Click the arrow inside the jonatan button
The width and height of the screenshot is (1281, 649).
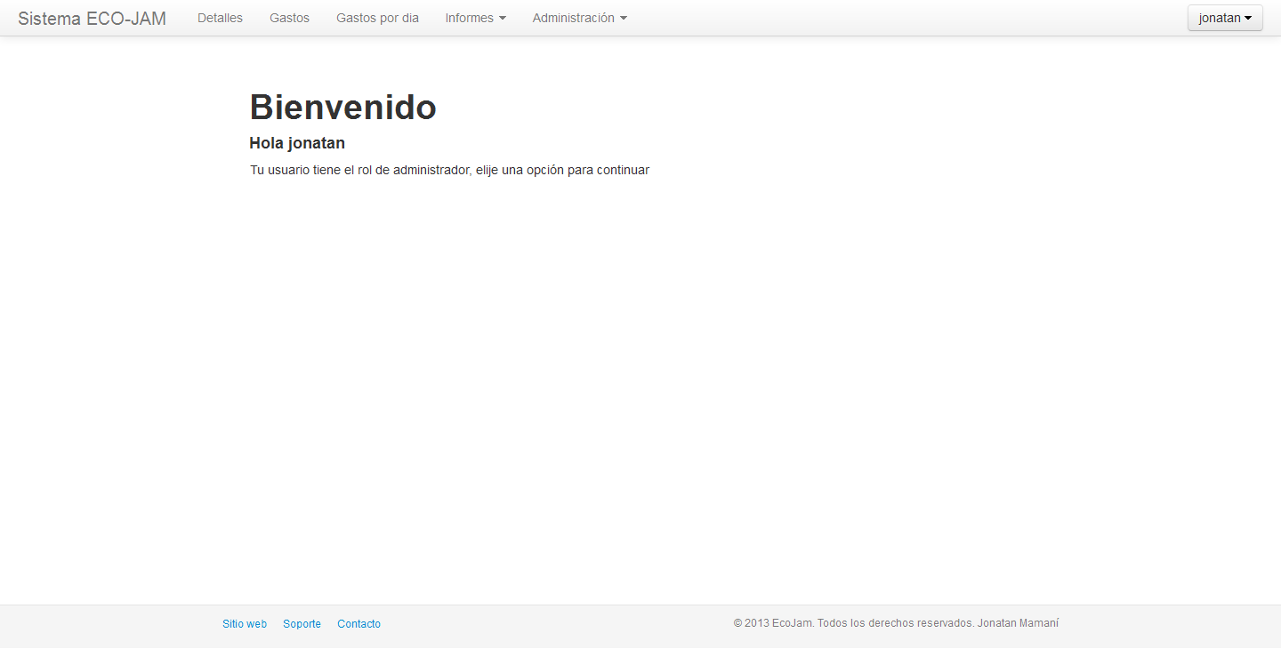tap(1248, 18)
